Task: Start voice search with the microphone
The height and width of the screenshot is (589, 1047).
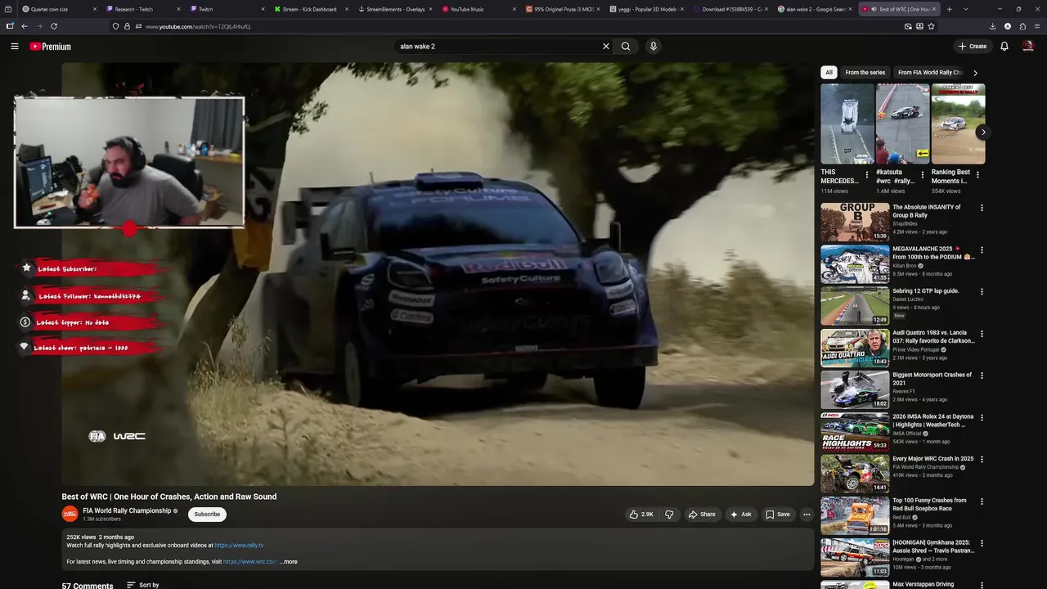Action: tap(653, 47)
